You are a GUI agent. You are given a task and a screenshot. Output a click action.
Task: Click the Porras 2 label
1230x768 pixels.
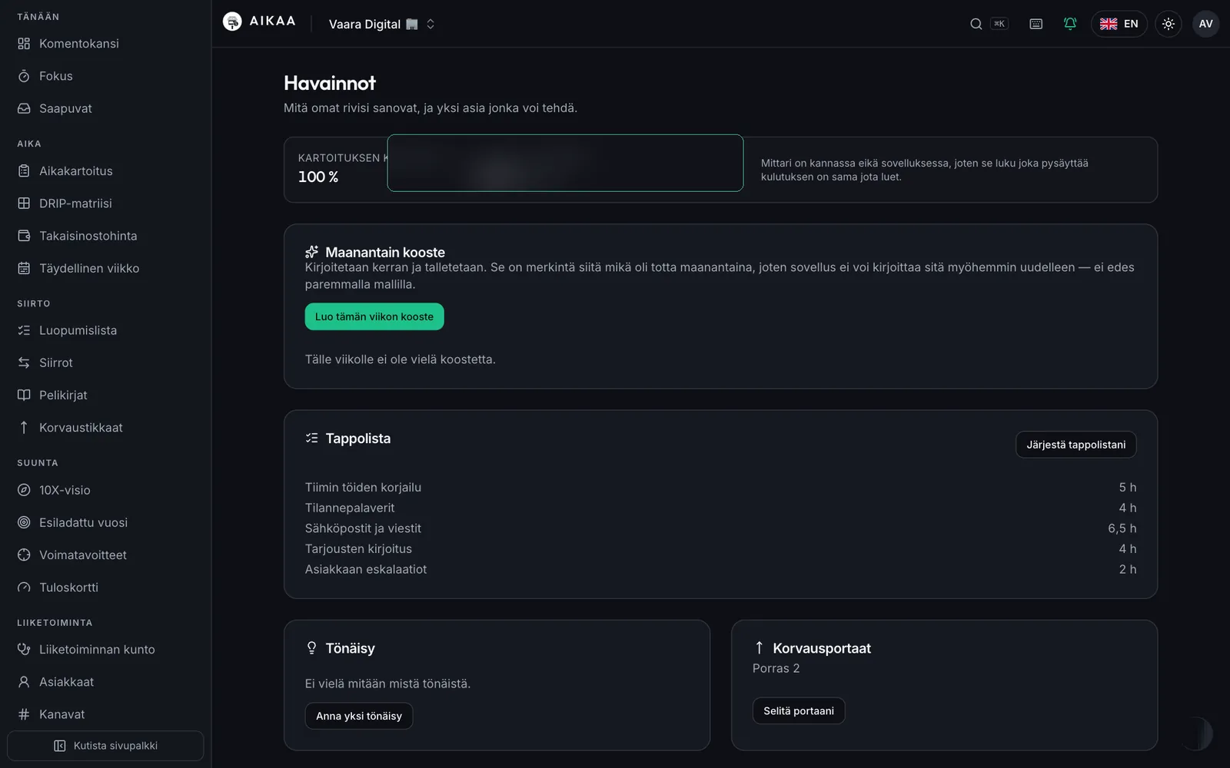(776, 668)
